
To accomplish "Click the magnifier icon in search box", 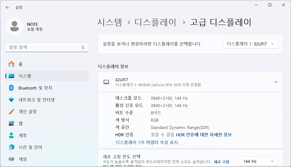I will [x=83, y=48].
